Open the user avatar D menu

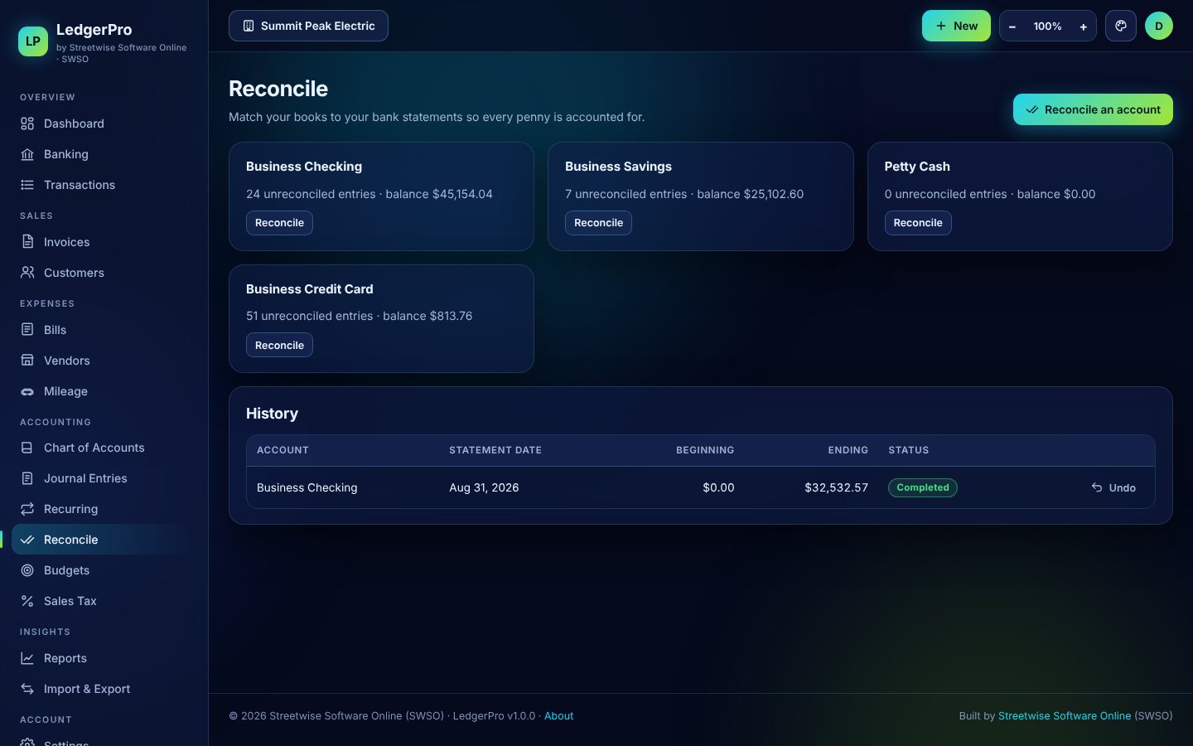tap(1159, 26)
